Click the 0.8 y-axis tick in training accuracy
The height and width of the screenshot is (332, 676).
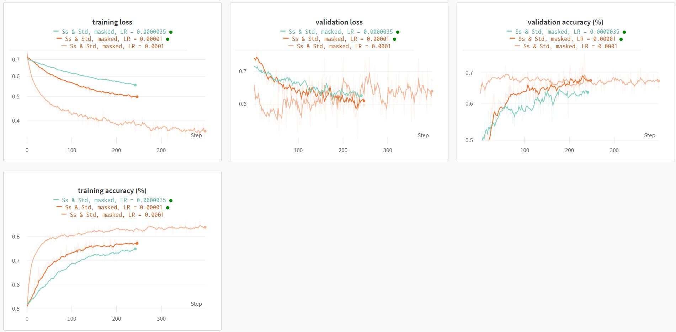16,237
